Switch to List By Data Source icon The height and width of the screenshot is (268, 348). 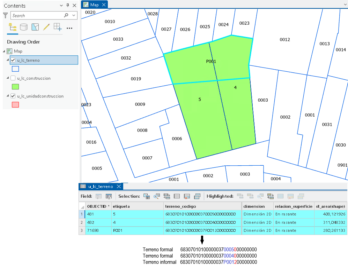pyautogui.click(x=24, y=27)
